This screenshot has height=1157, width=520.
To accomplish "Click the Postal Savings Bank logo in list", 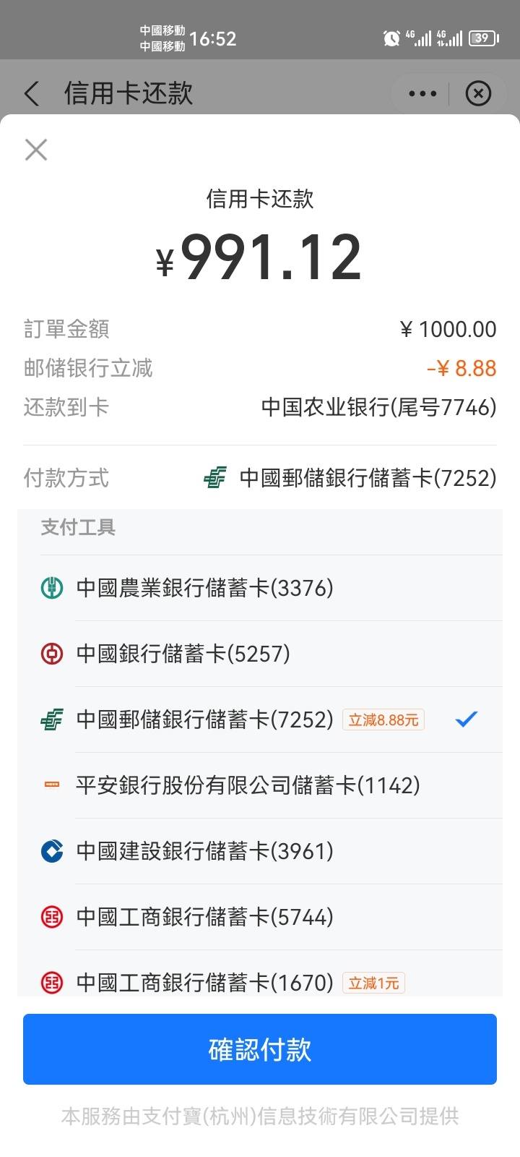I will click(x=52, y=720).
